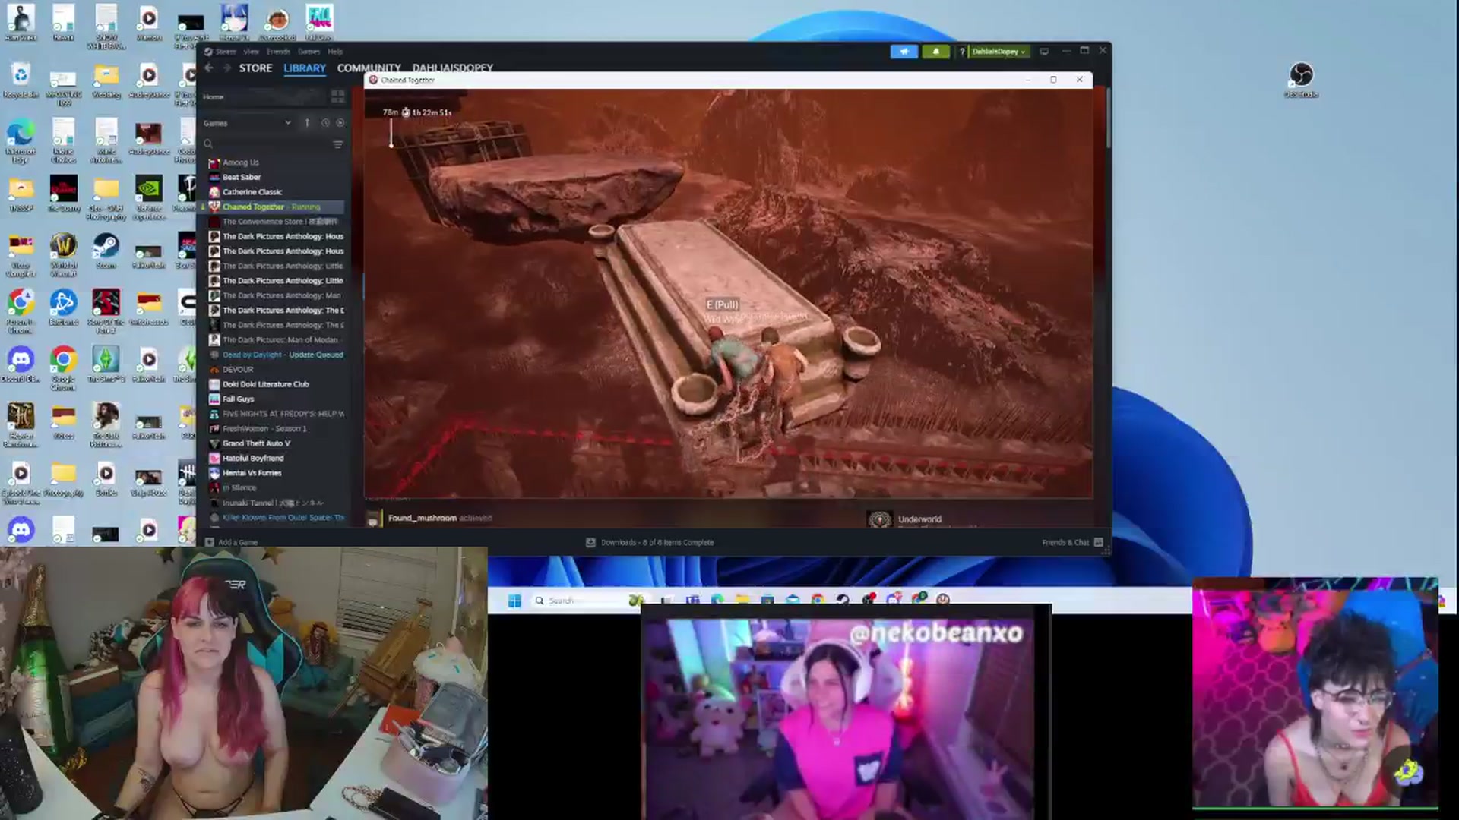Open the STORE tab in Steam
The height and width of the screenshot is (820, 1459).
pyautogui.click(x=255, y=68)
